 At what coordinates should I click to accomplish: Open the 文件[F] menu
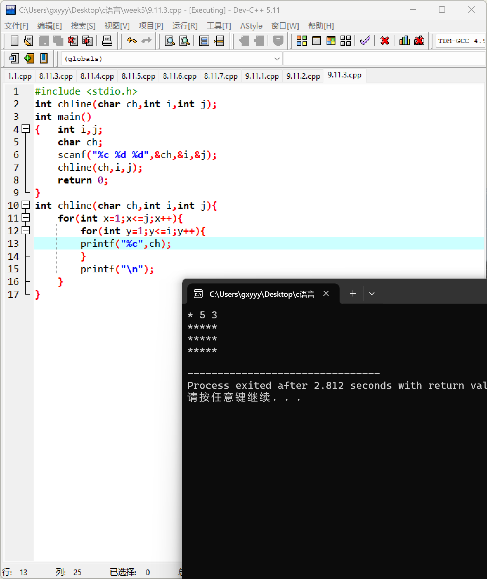coord(16,26)
